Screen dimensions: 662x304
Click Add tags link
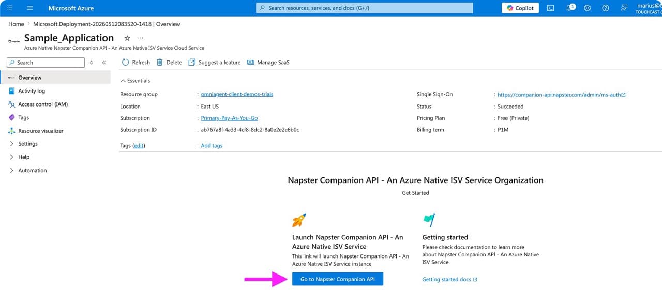pyautogui.click(x=212, y=146)
